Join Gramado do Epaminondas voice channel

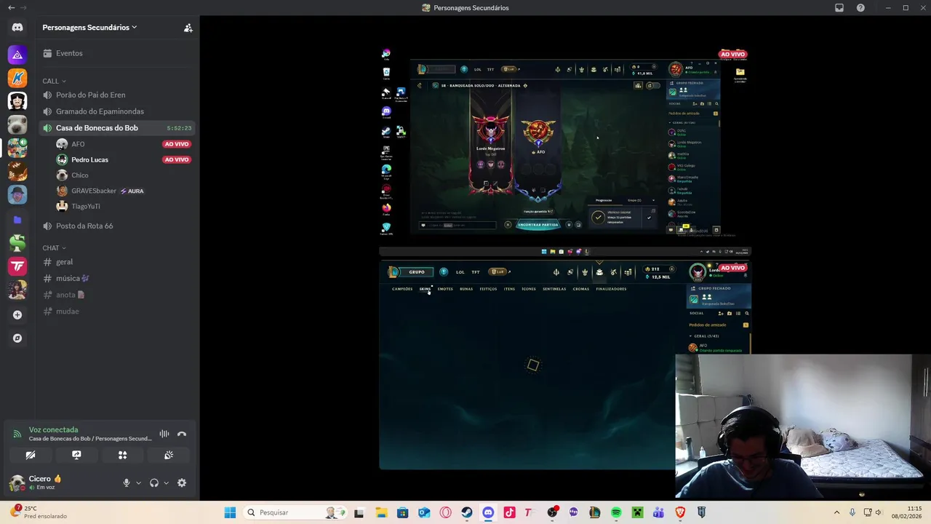(117, 111)
